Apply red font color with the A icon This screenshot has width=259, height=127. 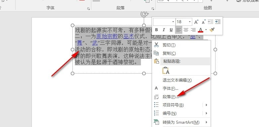pos(201,30)
